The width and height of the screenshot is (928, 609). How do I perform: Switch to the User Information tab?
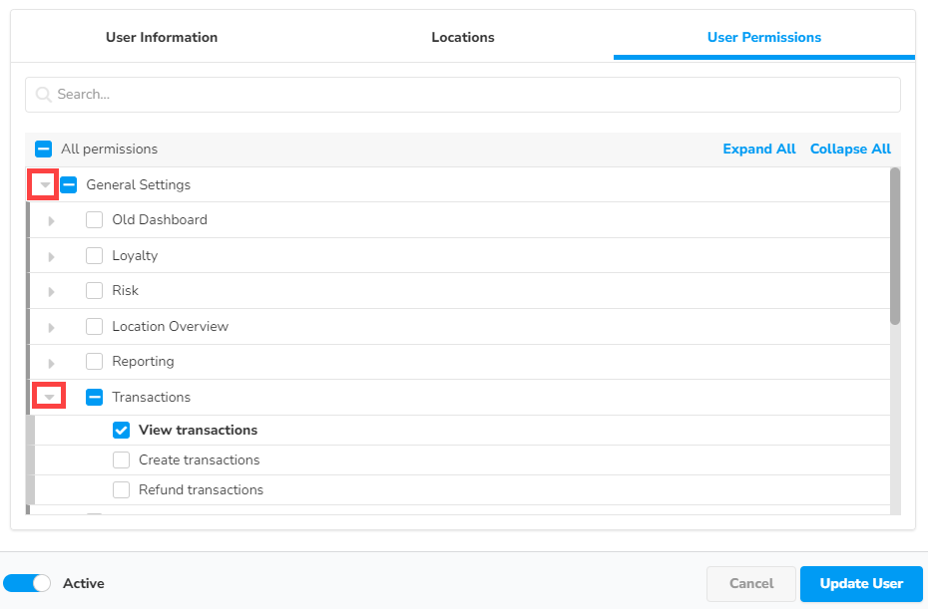(162, 38)
